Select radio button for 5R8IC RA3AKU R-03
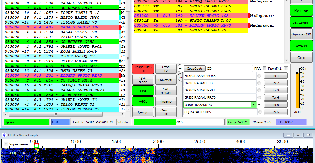Image resolution: width=315 pixels, height=163 pixels. pyautogui.click(x=259, y=90)
